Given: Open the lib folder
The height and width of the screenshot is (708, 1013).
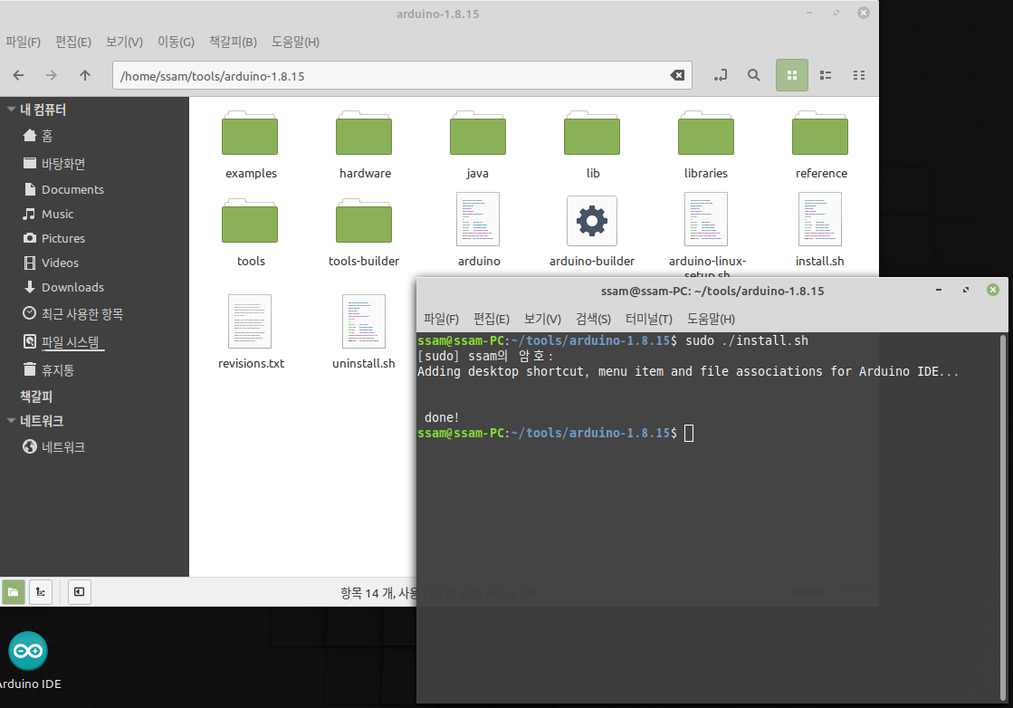Looking at the screenshot, I should [592, 145].
